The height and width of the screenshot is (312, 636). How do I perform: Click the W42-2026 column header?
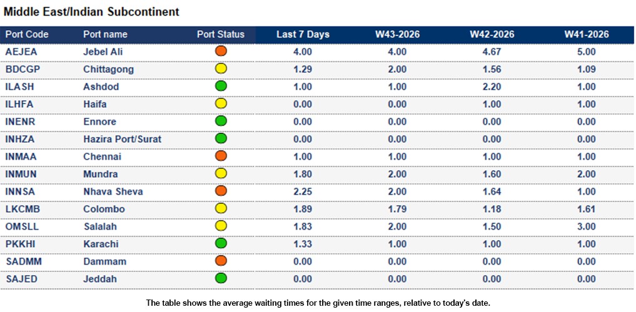point(492,35)
